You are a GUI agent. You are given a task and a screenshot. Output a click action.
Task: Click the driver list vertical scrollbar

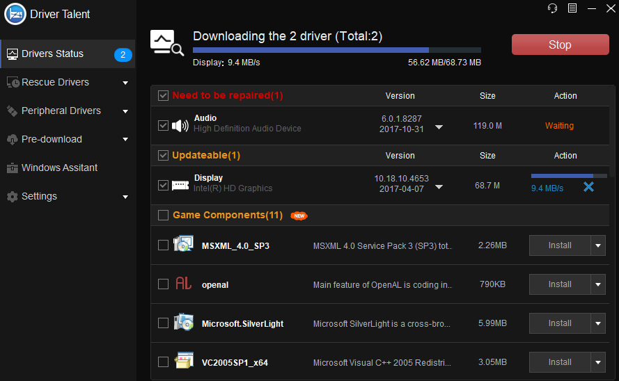tap(612, 132)
